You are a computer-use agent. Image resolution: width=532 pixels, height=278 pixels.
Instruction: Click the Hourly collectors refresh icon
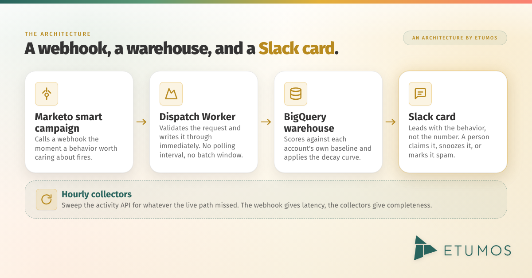(47, 200)
